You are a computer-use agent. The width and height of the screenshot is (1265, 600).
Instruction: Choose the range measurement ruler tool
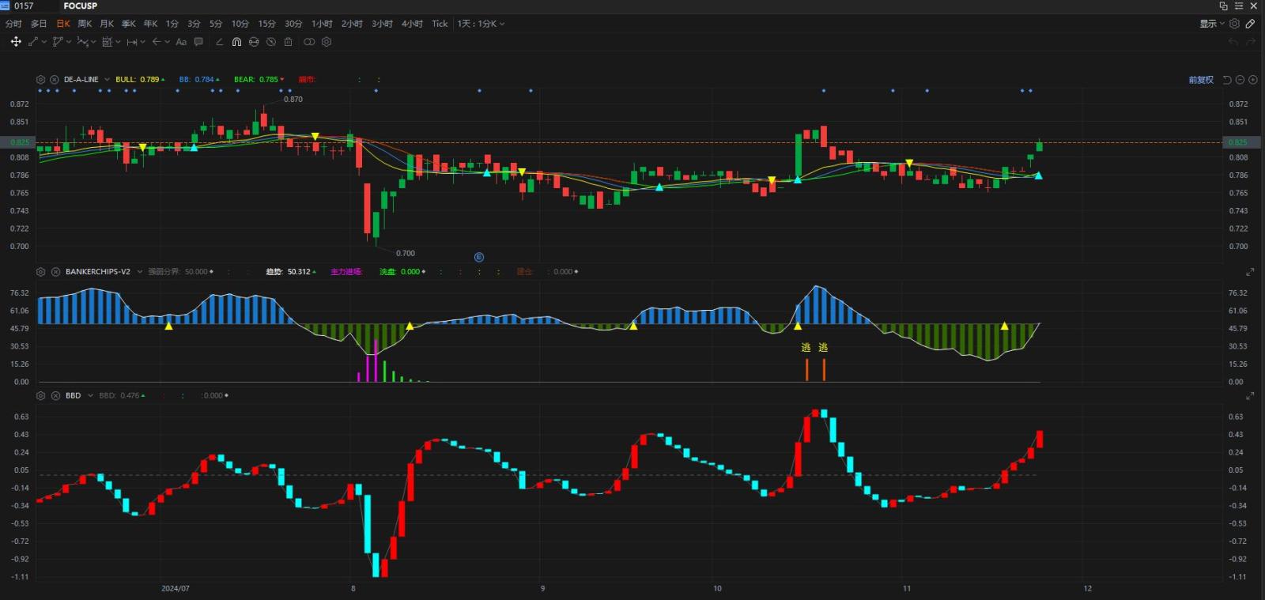[x=132, y=42]
